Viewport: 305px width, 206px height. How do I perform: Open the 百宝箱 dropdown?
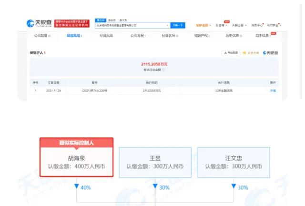tap(221, 25)
